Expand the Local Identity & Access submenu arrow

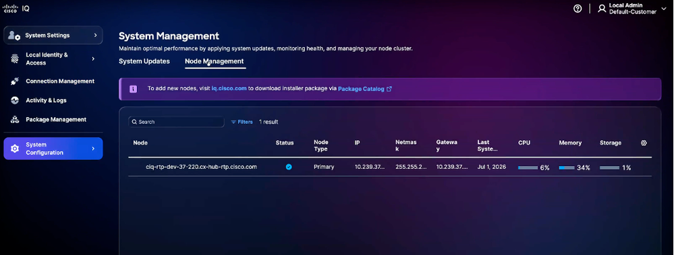(93, 59)
